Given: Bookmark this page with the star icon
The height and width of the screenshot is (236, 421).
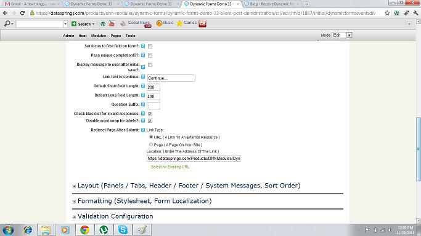Looking at the screenshot, I should [x=387, y=13].
